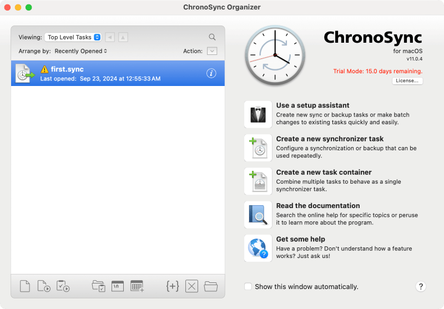This screenshot has height=309, width=444.
Task: Click the globe help icon
Action: point(258,248)
